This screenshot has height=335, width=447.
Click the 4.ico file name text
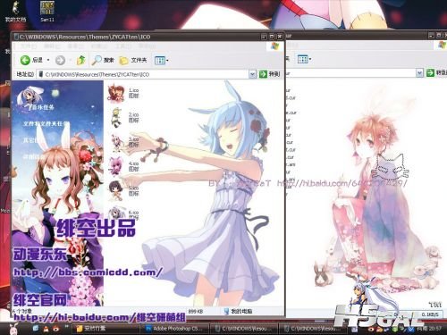point(133,163)
